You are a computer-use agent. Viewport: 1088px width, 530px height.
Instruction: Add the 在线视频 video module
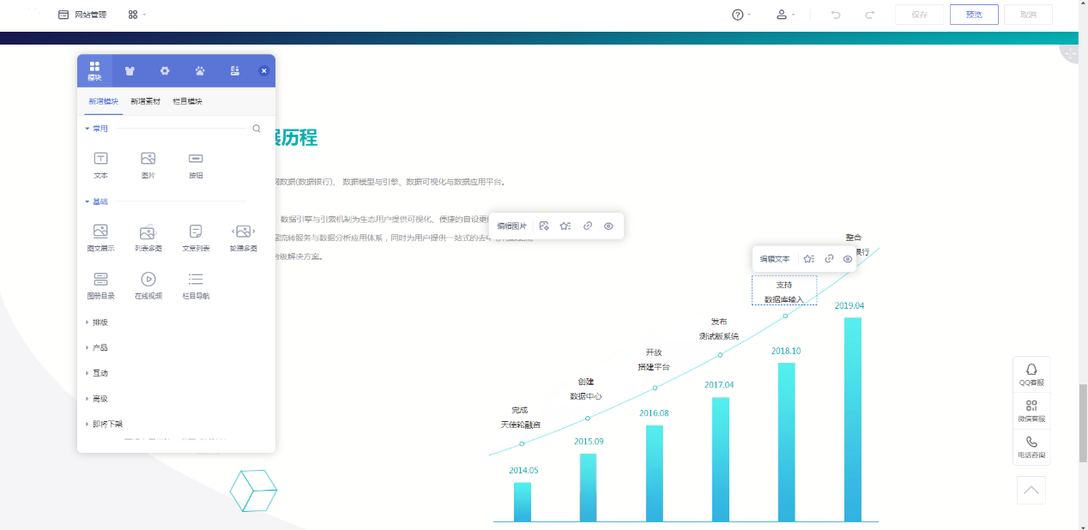(x=148, y=286)
